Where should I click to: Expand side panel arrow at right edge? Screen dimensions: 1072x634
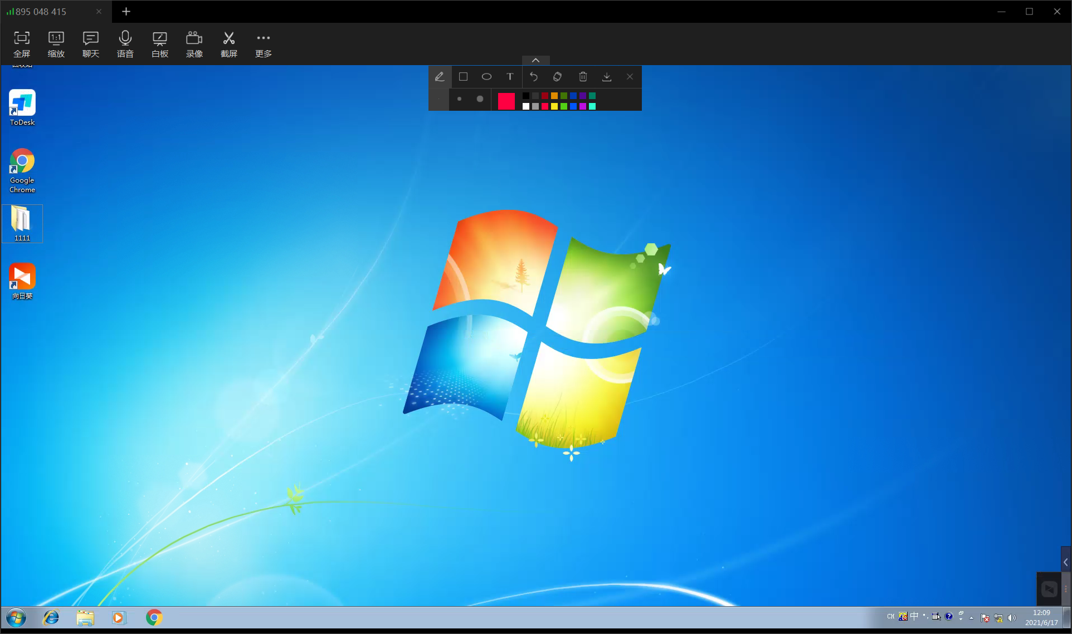(x=1065, y=562)
